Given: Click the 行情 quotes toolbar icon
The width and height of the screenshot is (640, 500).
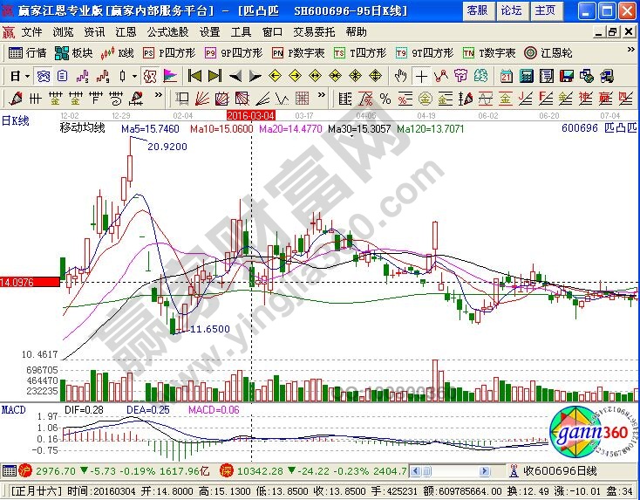Looking at the screenshot, I should point(28,52).
